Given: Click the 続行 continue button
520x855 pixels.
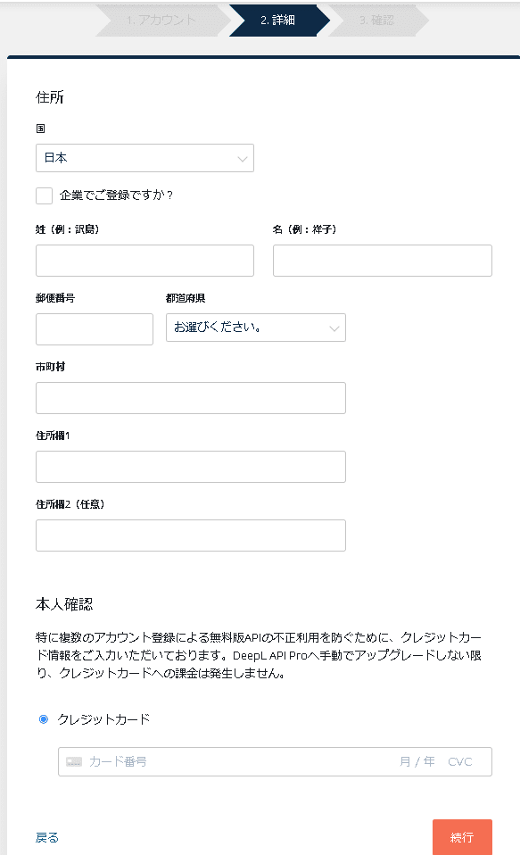Looking at the screenshot, I should 462,837.
